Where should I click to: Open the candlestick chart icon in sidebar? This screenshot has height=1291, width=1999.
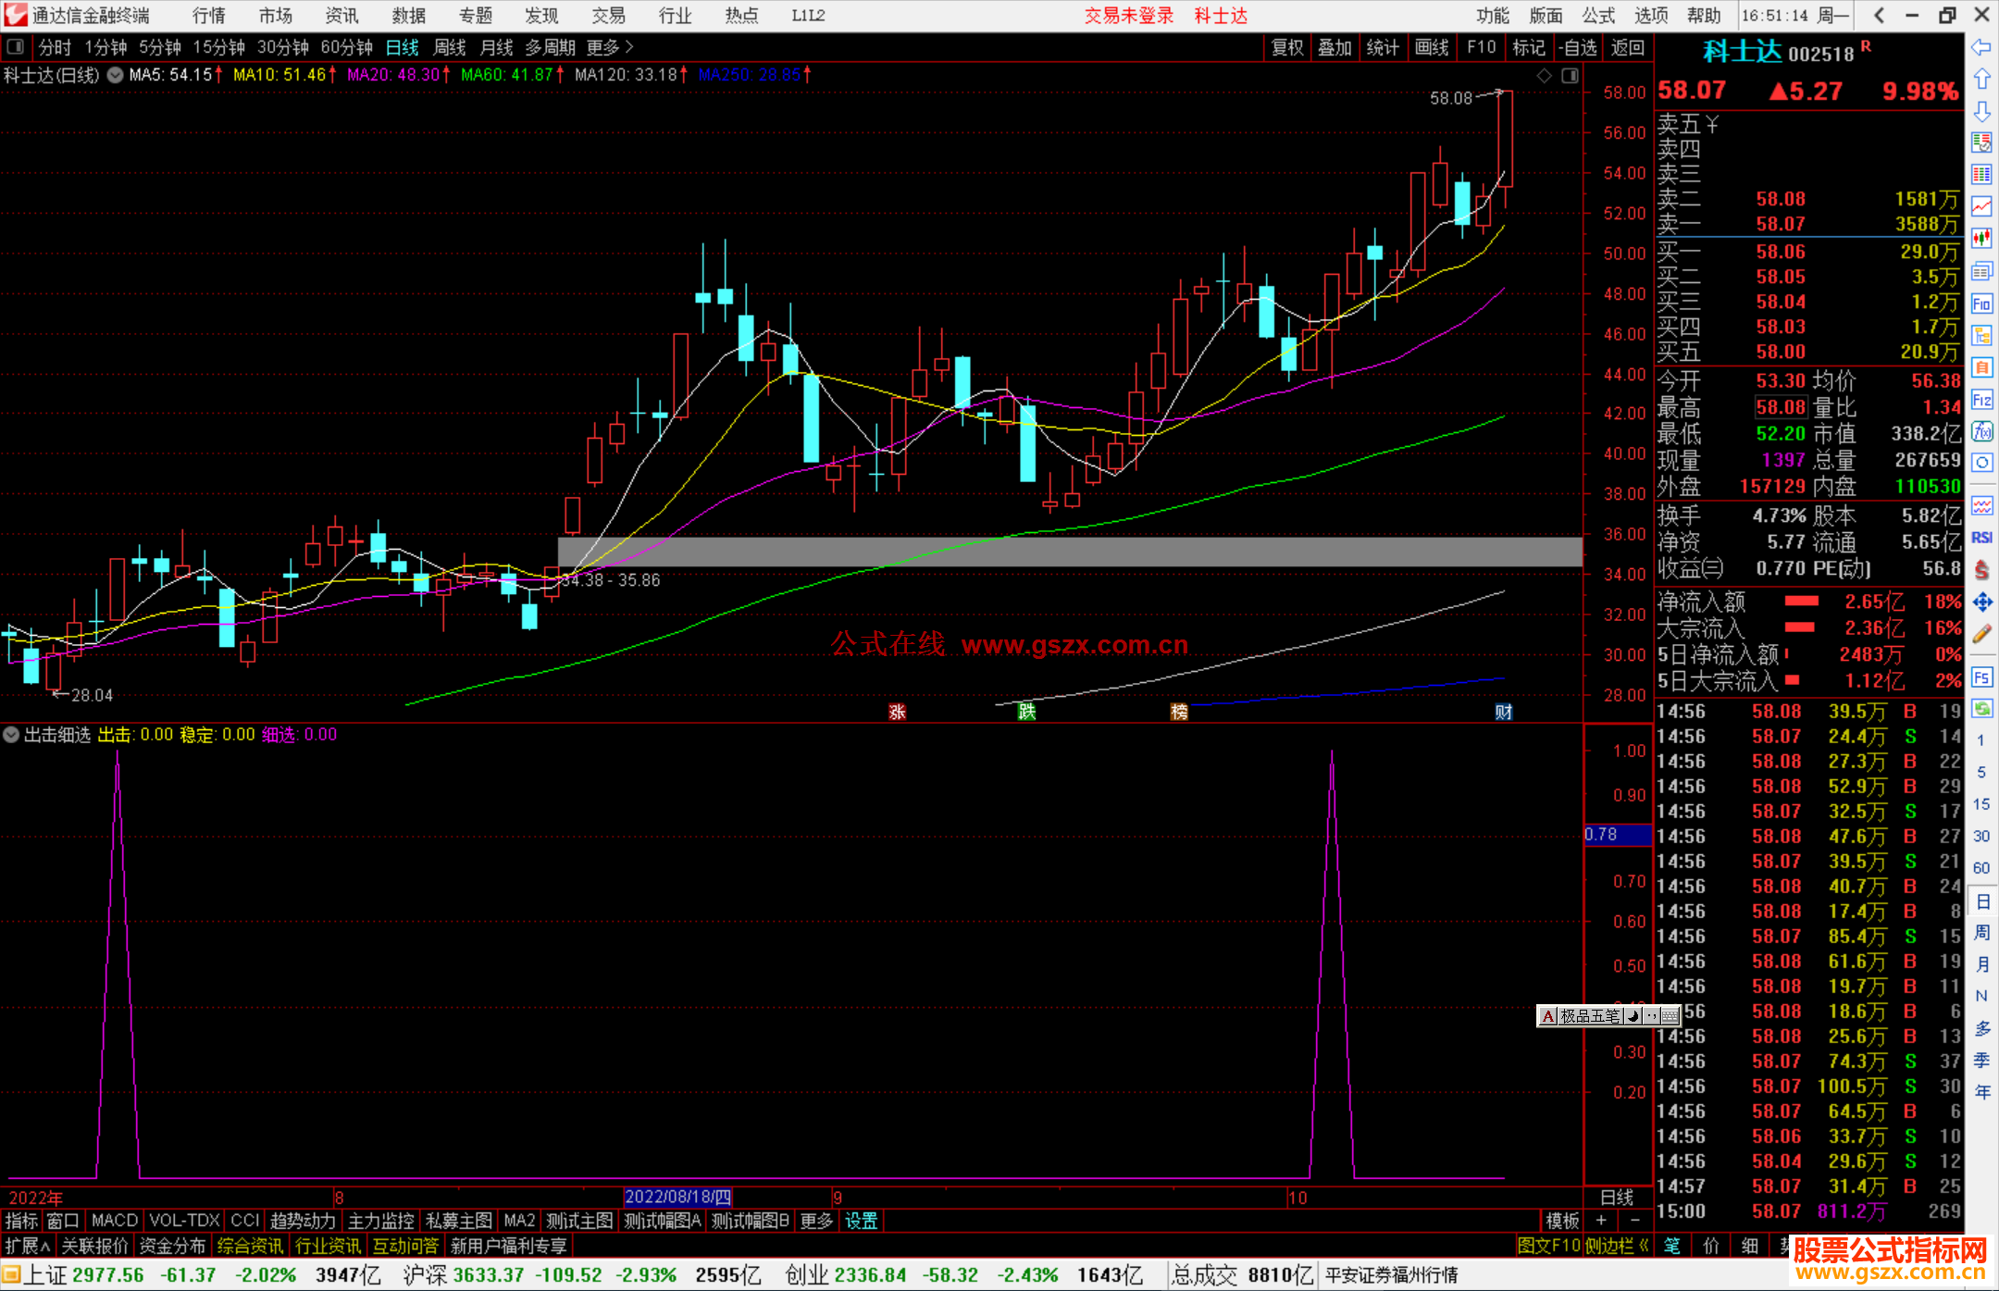[x=1981, y=239]
